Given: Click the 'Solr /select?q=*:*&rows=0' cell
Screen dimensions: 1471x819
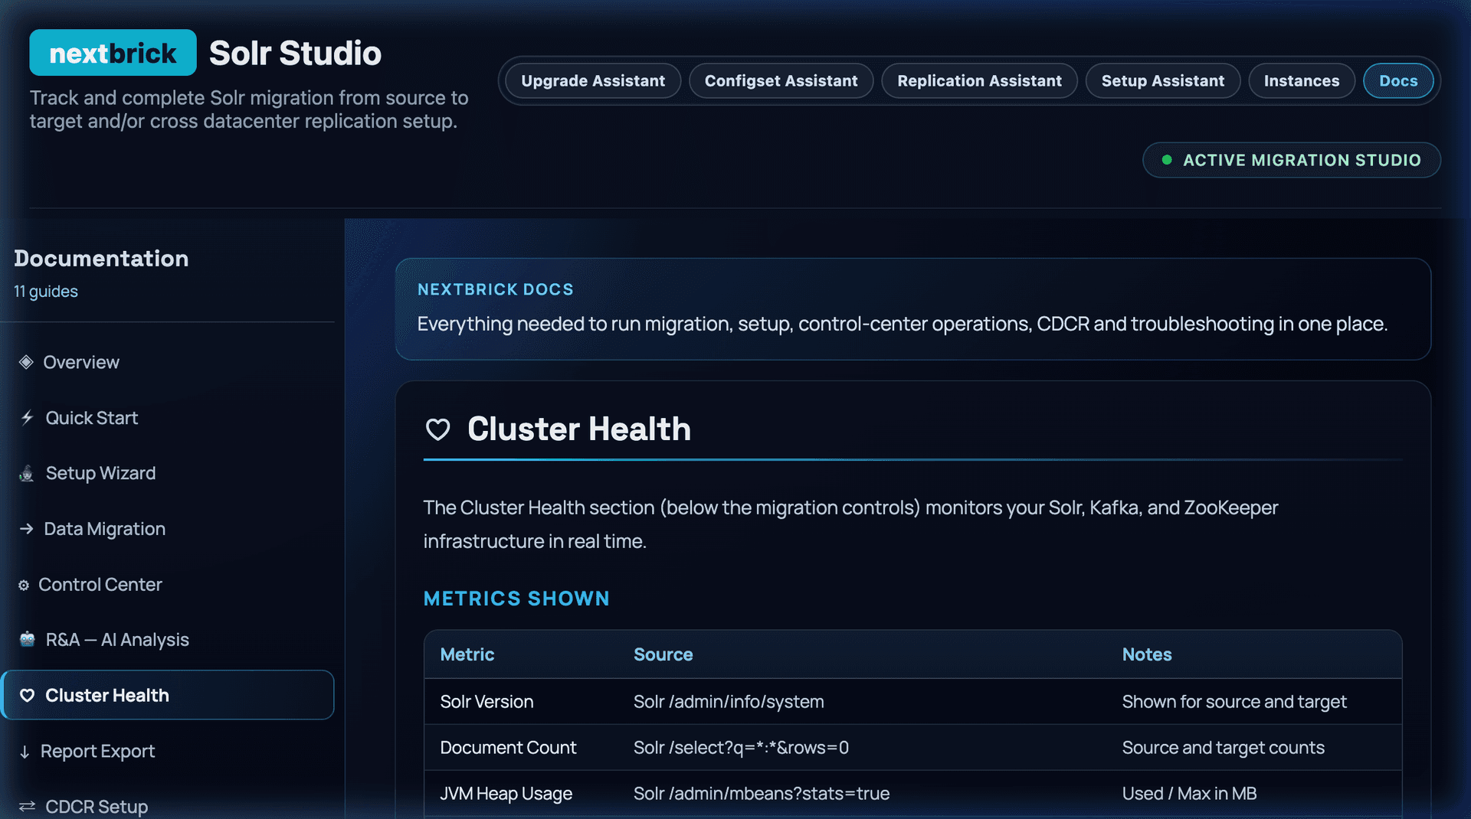Looking at the screenshot, I should [x=741, y=748].
